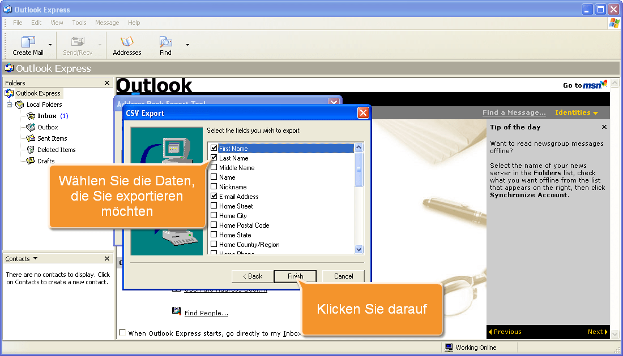Check the Home Postal Code field
The height and width of the screenshot is (356, 623).
pyautogui.click(x=214, y=225)
